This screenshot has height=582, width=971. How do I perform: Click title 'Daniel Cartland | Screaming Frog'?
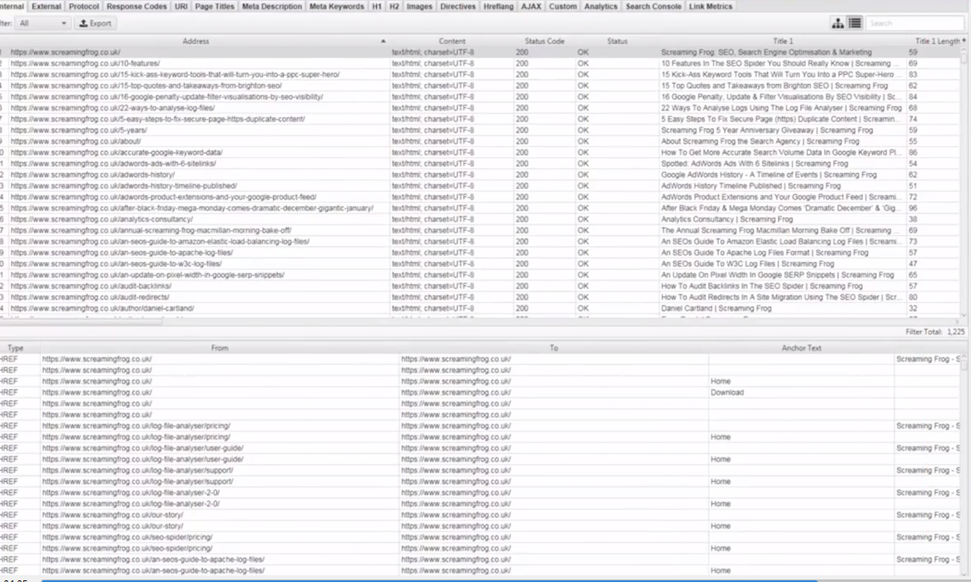coord(716,308)
